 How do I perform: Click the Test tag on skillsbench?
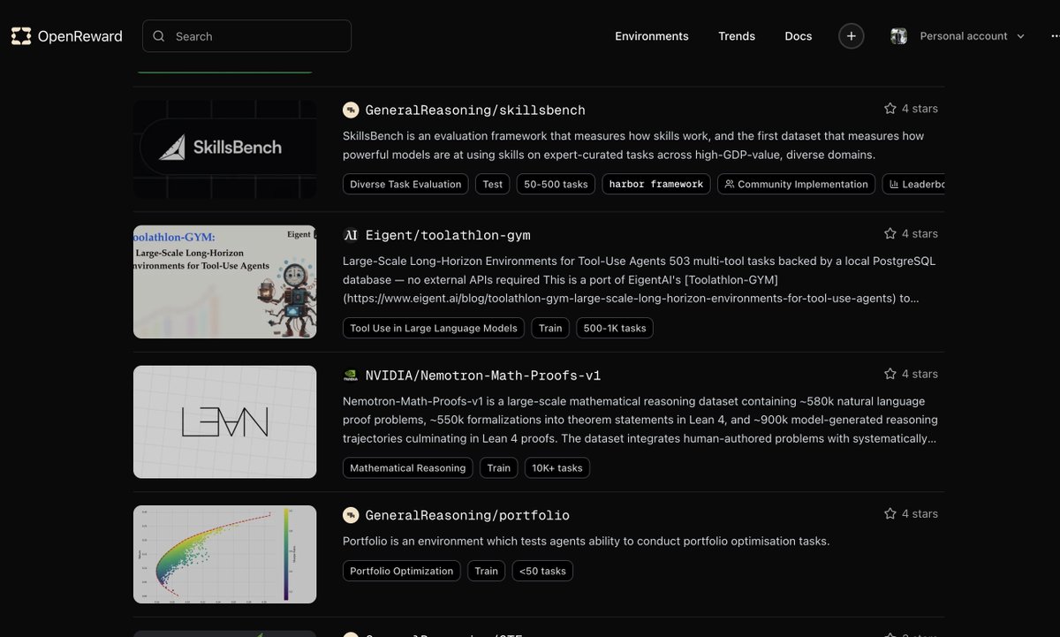tap(493, 184)
